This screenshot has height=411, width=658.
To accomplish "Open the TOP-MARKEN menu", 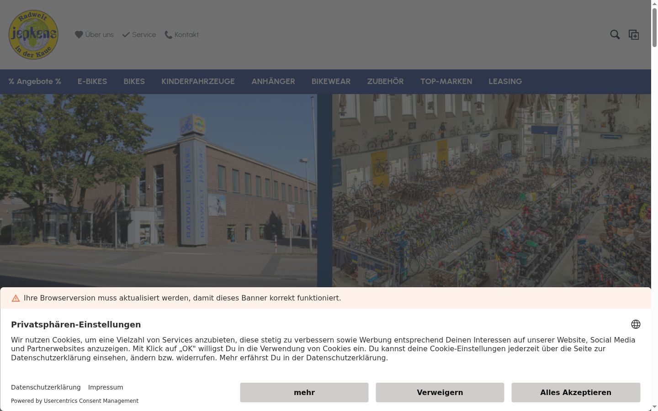I will [x=446, y=81].
